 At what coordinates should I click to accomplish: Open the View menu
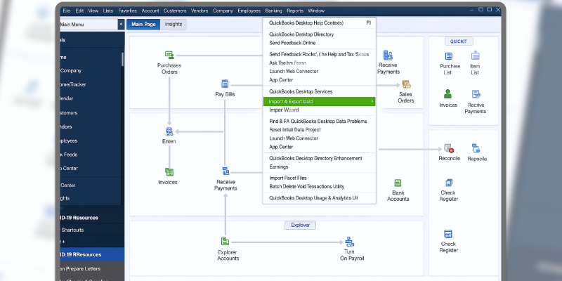point(93,11)
